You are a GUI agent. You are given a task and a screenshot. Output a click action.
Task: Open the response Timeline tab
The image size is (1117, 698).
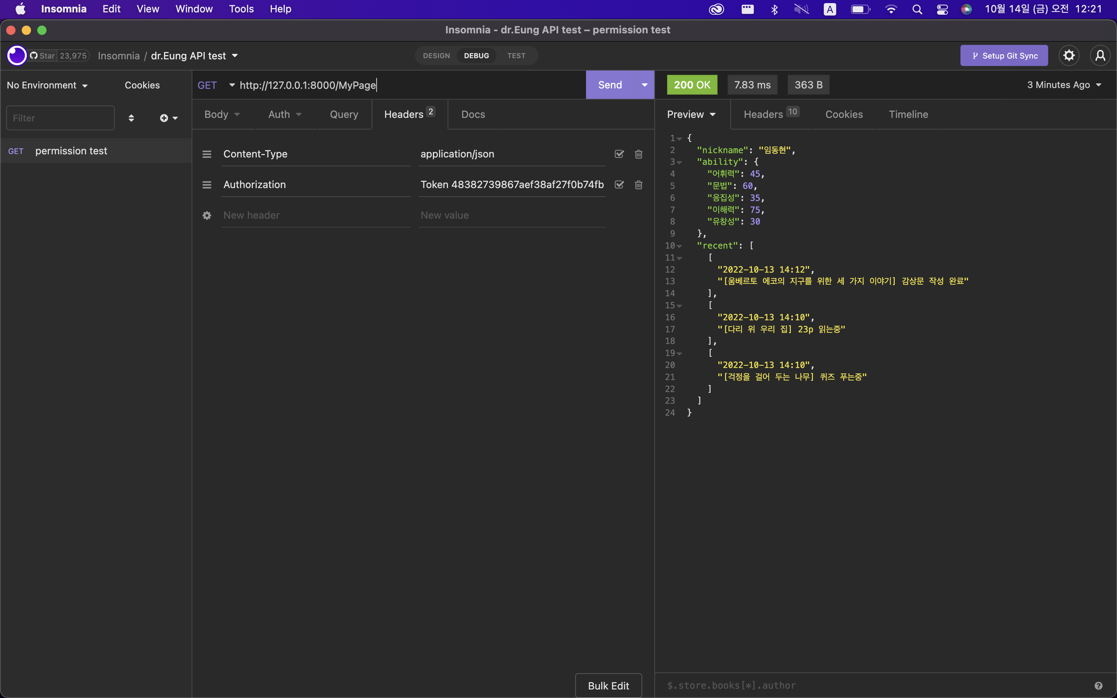pos(908,114)
